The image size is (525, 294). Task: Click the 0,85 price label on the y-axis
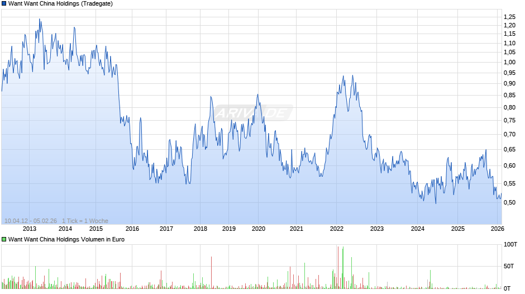tap(509, 95)
